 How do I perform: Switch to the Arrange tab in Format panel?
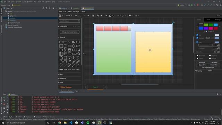[x=217, y=19]
